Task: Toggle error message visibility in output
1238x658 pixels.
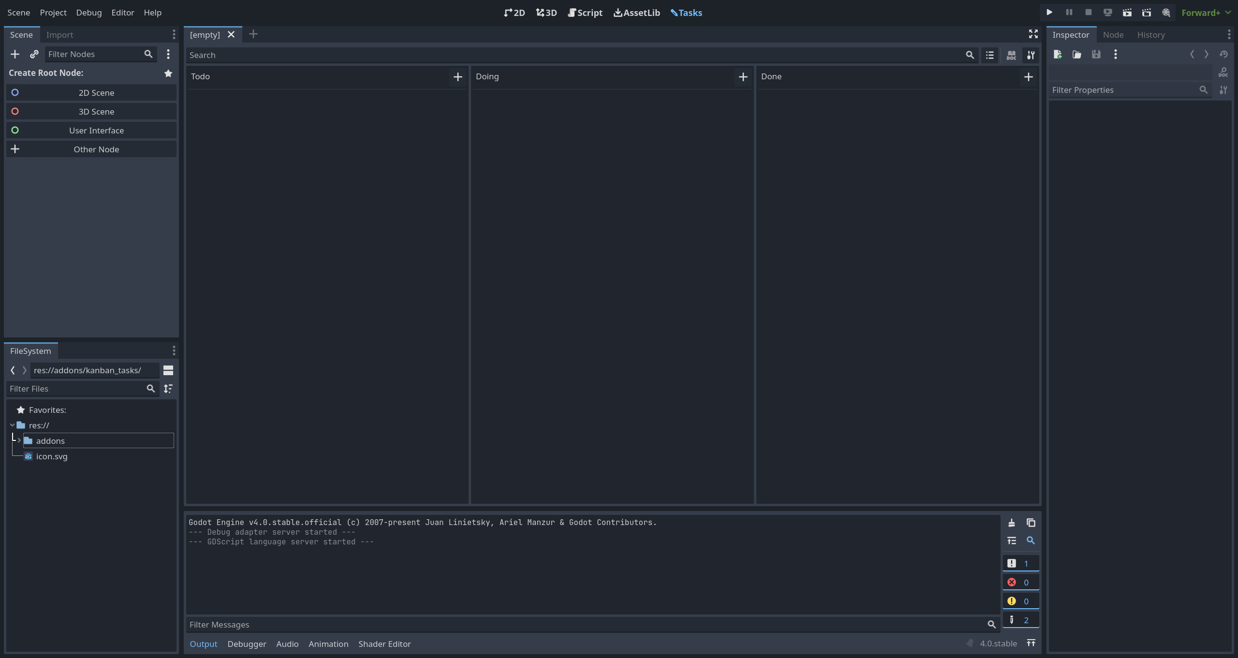Action: (x=1020, y=582)
